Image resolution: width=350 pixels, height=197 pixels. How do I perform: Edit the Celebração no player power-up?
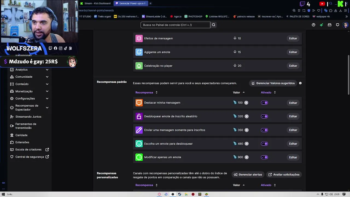pyautogui.click(x=293, y=66)
